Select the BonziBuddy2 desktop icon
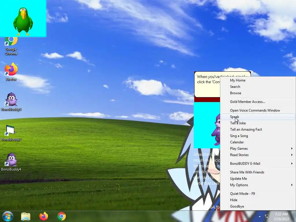The width and height of the screenshot is (296, 222). click(x=11, y=133)
